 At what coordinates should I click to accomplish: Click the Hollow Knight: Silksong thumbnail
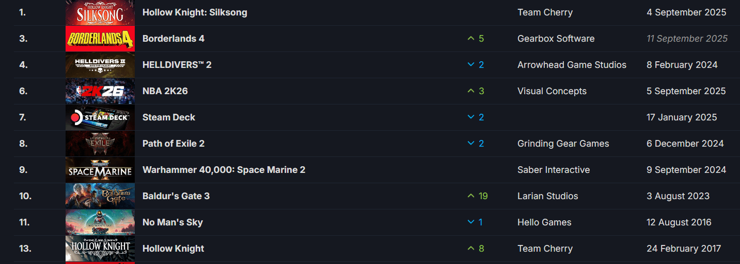coord(100,12)
